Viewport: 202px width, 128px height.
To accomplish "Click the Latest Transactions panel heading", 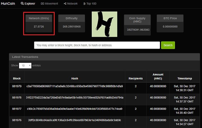I will click(25, 57).
